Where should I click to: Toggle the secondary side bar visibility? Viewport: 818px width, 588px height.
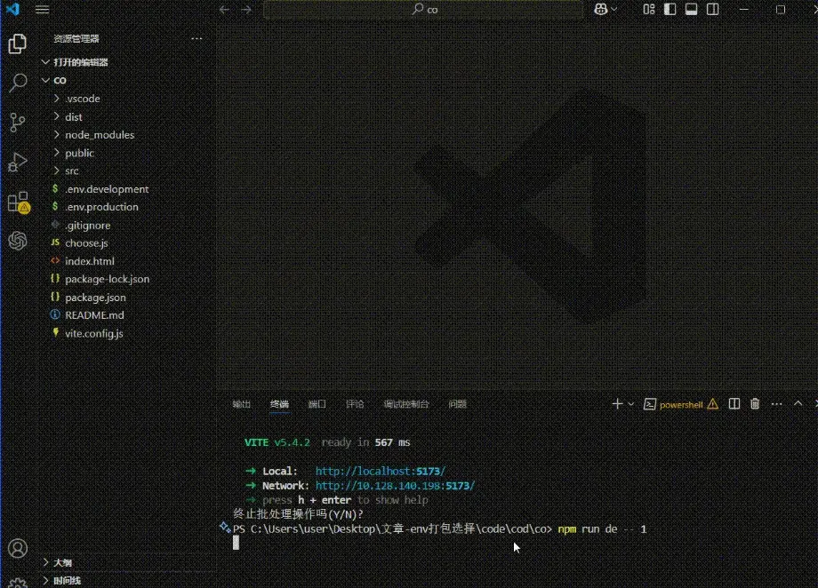click(x=712, y=10)
